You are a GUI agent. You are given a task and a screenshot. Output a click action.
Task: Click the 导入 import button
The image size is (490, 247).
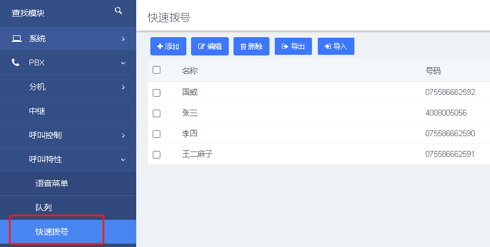click(336, 46)
